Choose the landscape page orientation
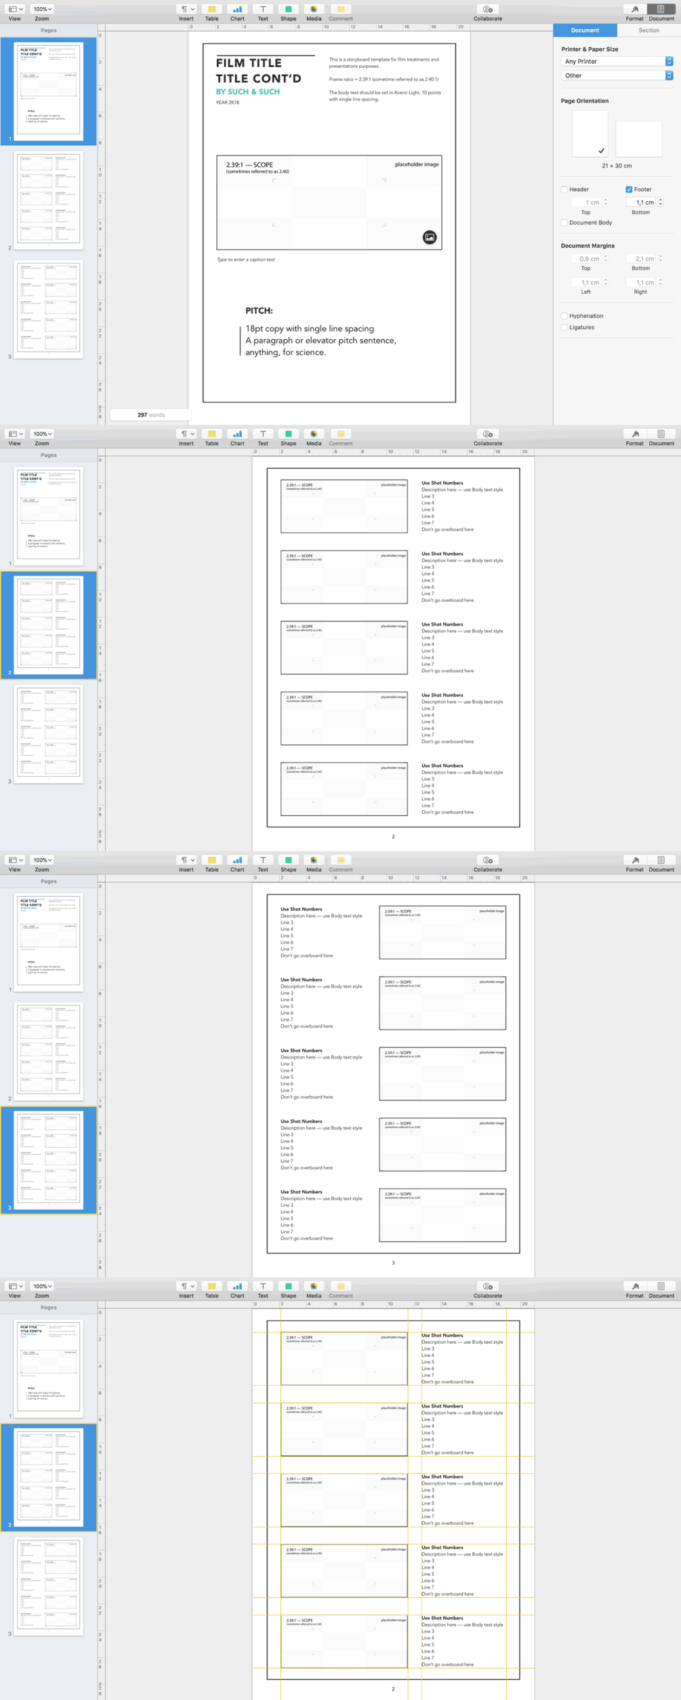 638,139
